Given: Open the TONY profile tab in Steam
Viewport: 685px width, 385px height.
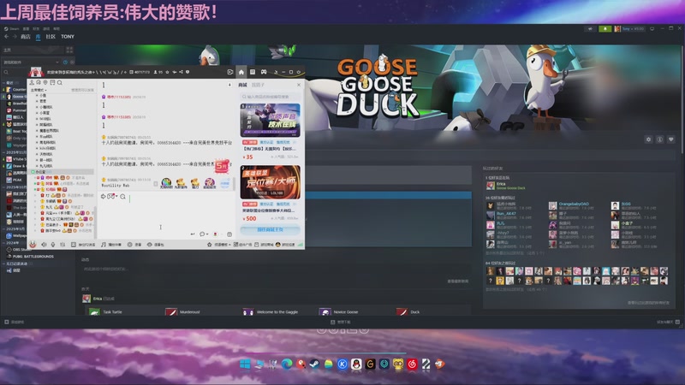Looking at the screenshot, I should pyautogui.click(x=68, y=37).
